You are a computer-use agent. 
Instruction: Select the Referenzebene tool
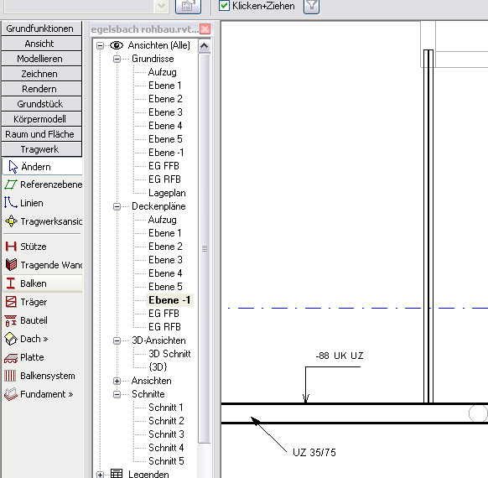tap(42, 184)
